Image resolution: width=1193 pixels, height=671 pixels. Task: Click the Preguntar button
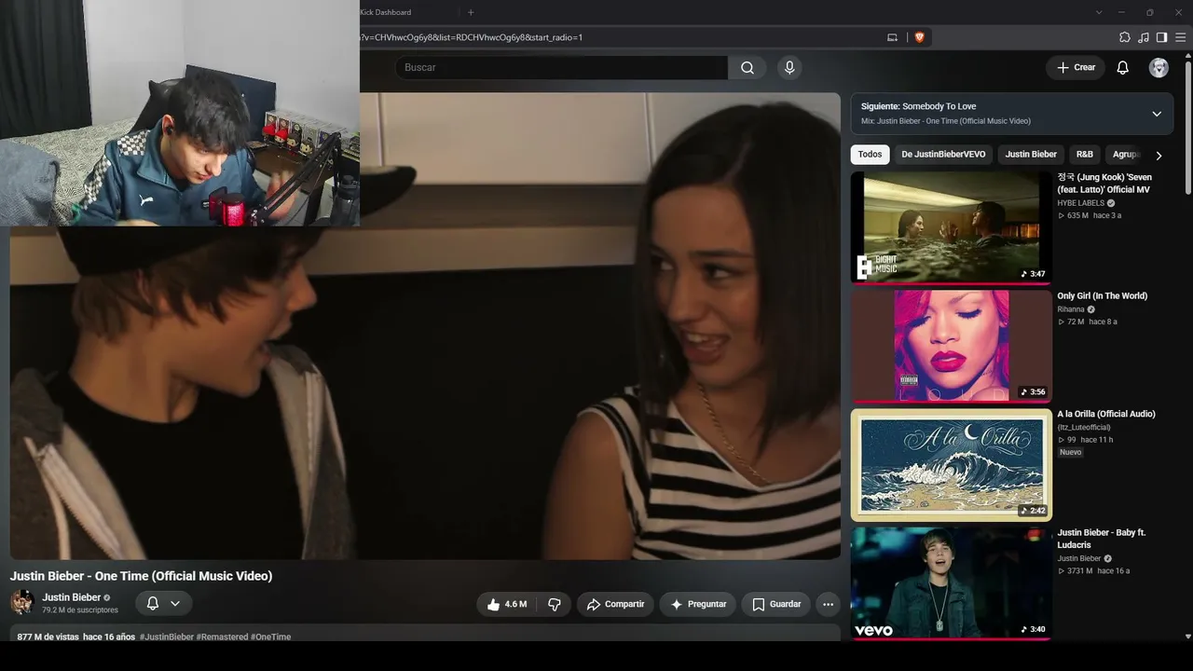point(698,604)
